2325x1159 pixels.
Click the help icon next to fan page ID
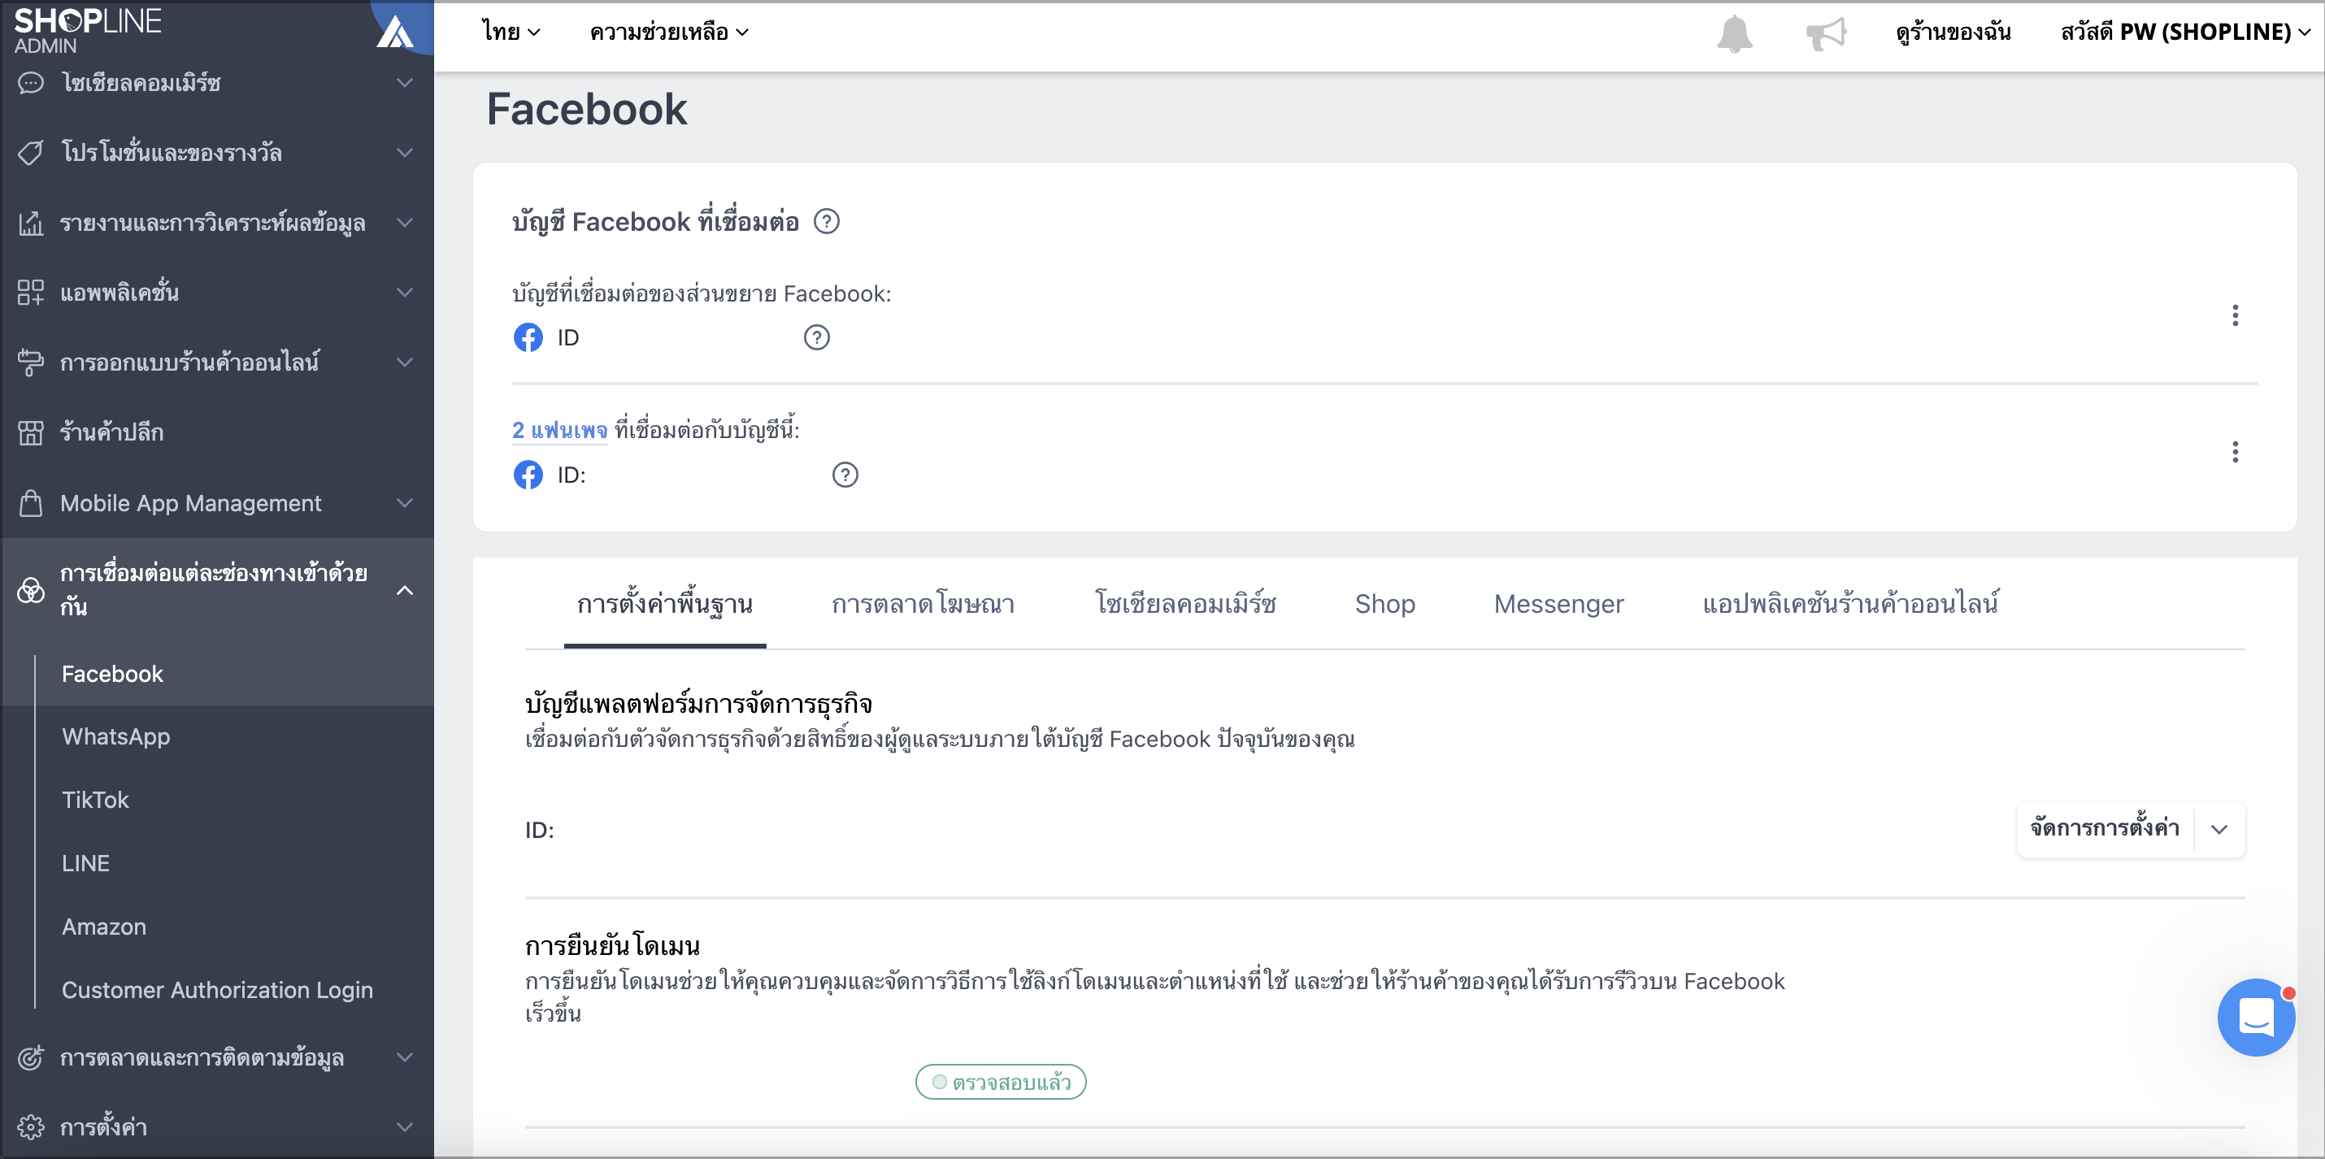[x=845, y=475]
